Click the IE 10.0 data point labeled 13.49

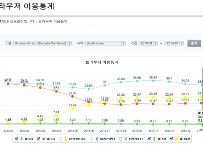pyautogui.click(x=73, y=109)
